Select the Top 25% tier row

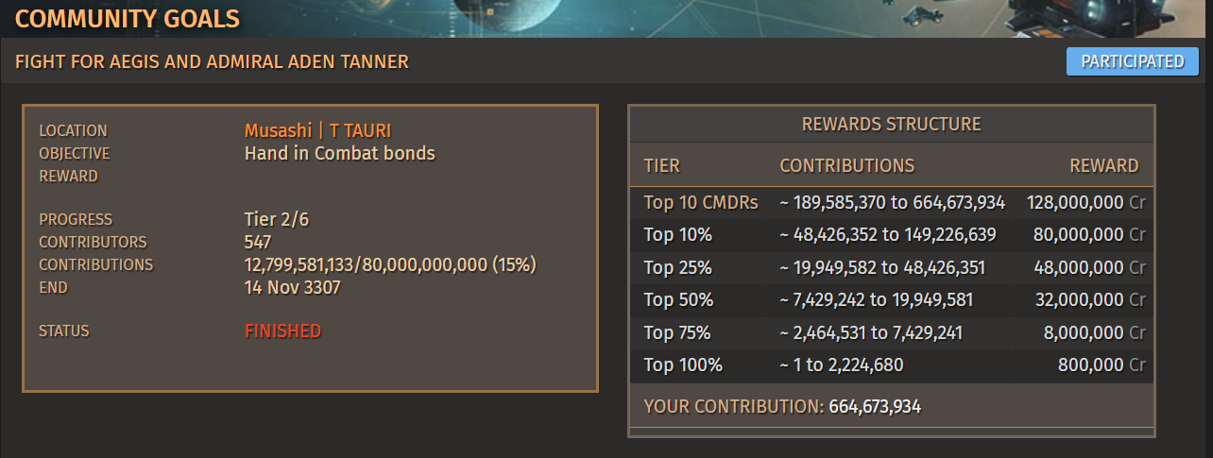(x=892, y=268)
